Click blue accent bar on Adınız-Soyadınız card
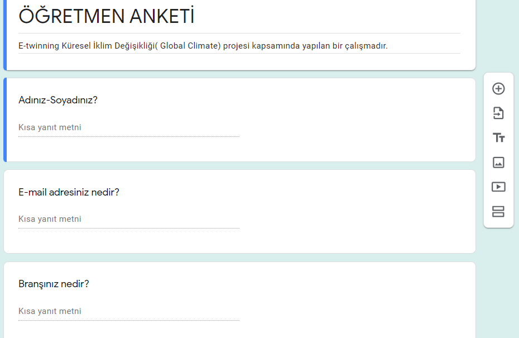Image resolution: width=519 pixels, height=338 pixels. pyautogui.click(x=5, y=120)
